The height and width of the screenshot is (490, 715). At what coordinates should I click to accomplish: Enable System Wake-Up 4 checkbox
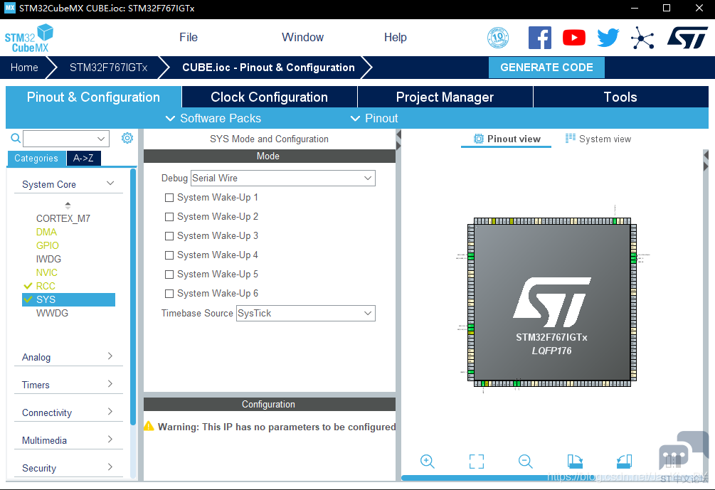point(169,255)
